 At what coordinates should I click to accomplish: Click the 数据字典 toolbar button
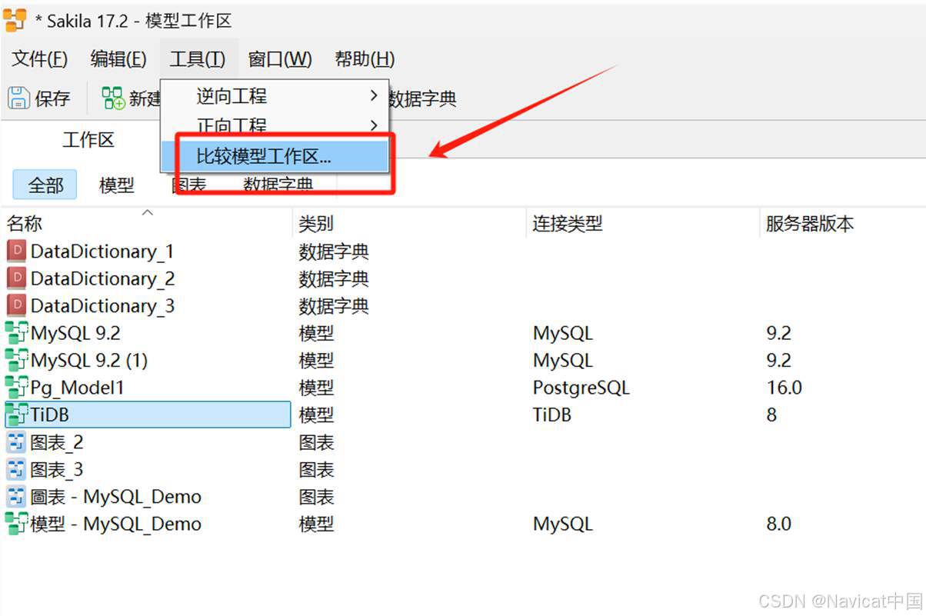[422, 98]
